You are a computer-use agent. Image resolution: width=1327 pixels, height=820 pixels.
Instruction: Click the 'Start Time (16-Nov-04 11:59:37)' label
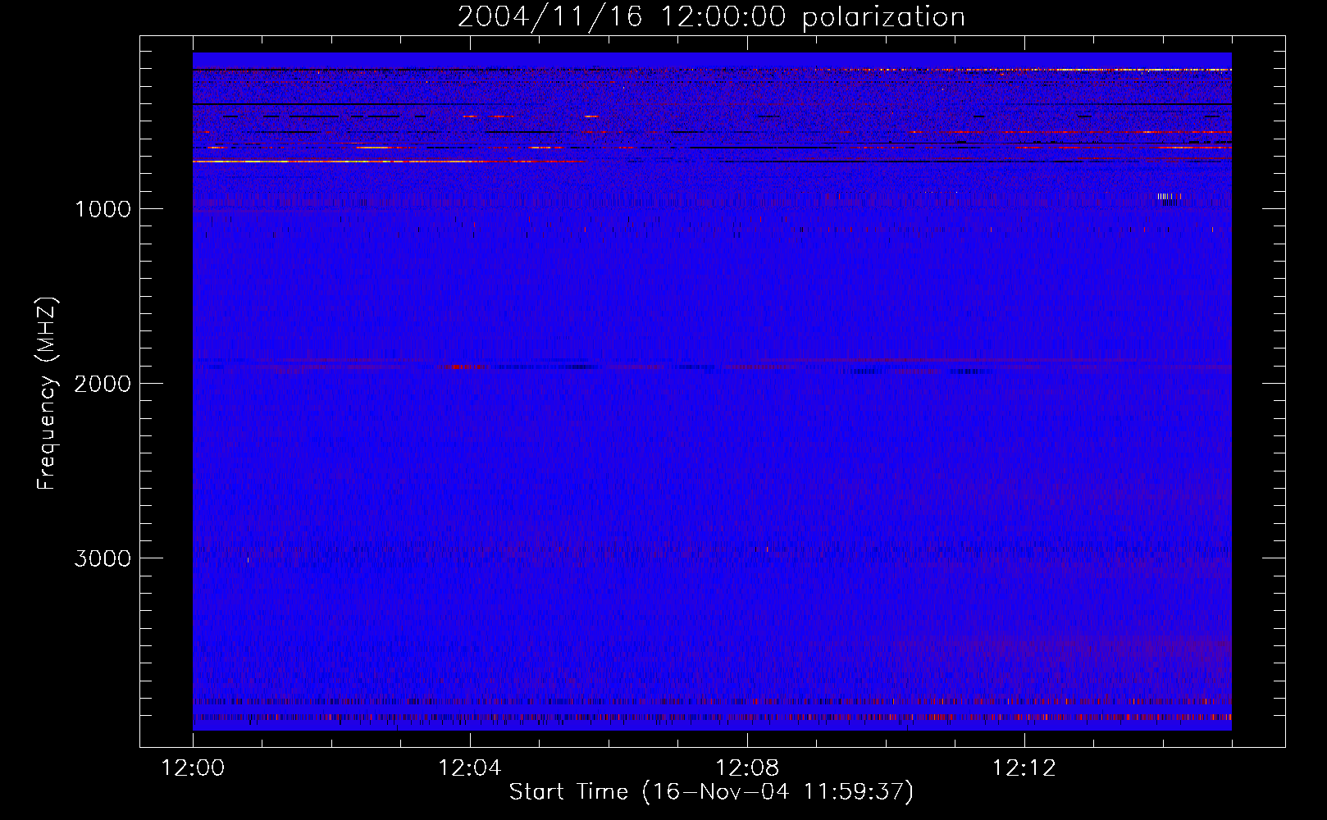[x=711, y=792]
